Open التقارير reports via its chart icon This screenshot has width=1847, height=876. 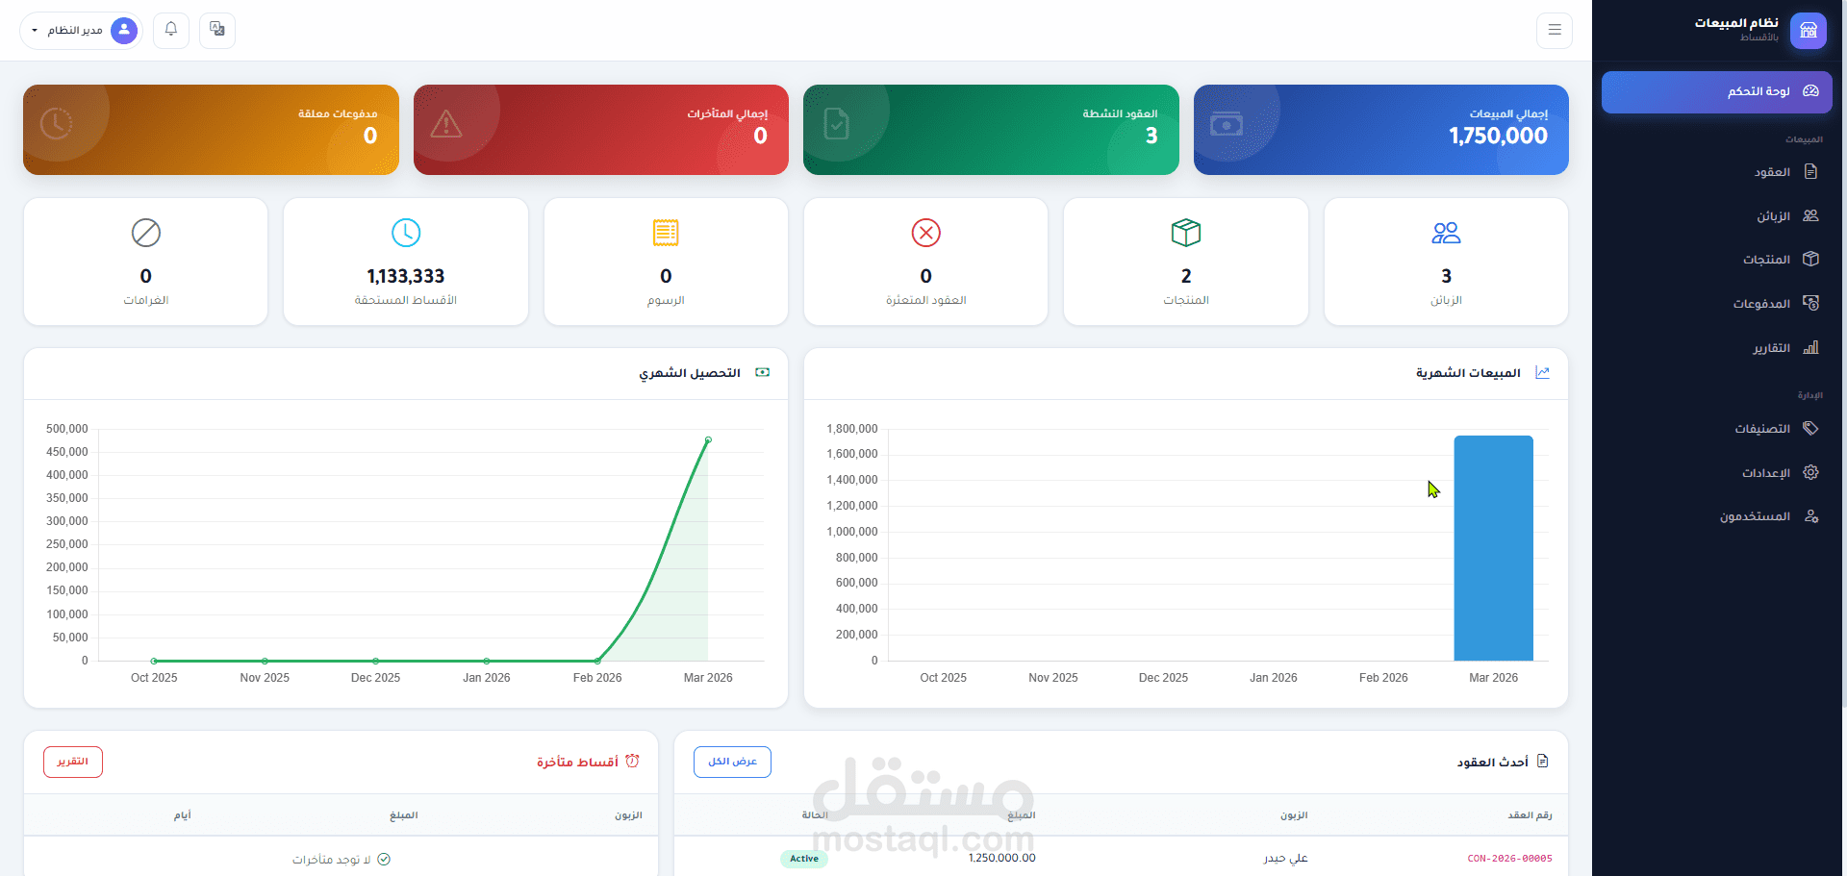(1811, 347)
